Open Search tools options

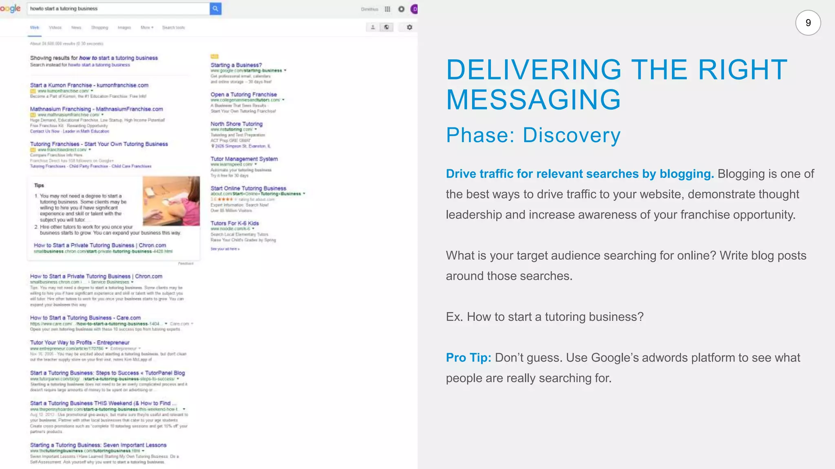coord(173,28)
